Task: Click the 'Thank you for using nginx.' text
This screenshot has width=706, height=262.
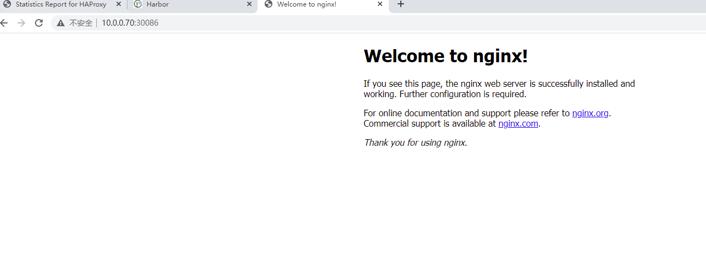Action: pyautogui.click(x=416, y=143)
